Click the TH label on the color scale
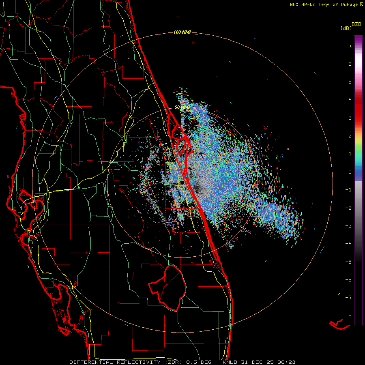The width and height of the screenshot is (365, 365). [x=348, y=316]
